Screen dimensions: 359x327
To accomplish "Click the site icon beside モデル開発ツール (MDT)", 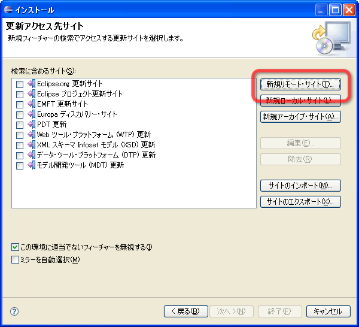I will (31, 165).
